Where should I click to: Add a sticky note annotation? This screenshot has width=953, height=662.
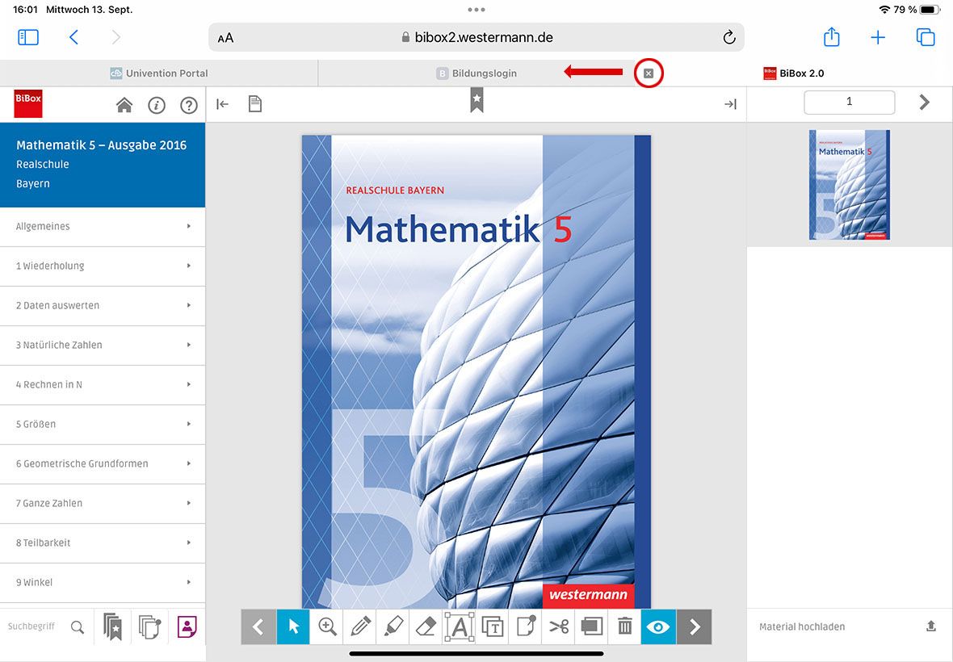[x=526, y=626]
